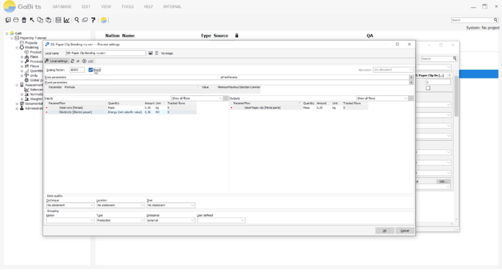Click the image picker icon beside Local name
Screen dimensions: 502x280
pyautogui.click(x=151, y=53)
